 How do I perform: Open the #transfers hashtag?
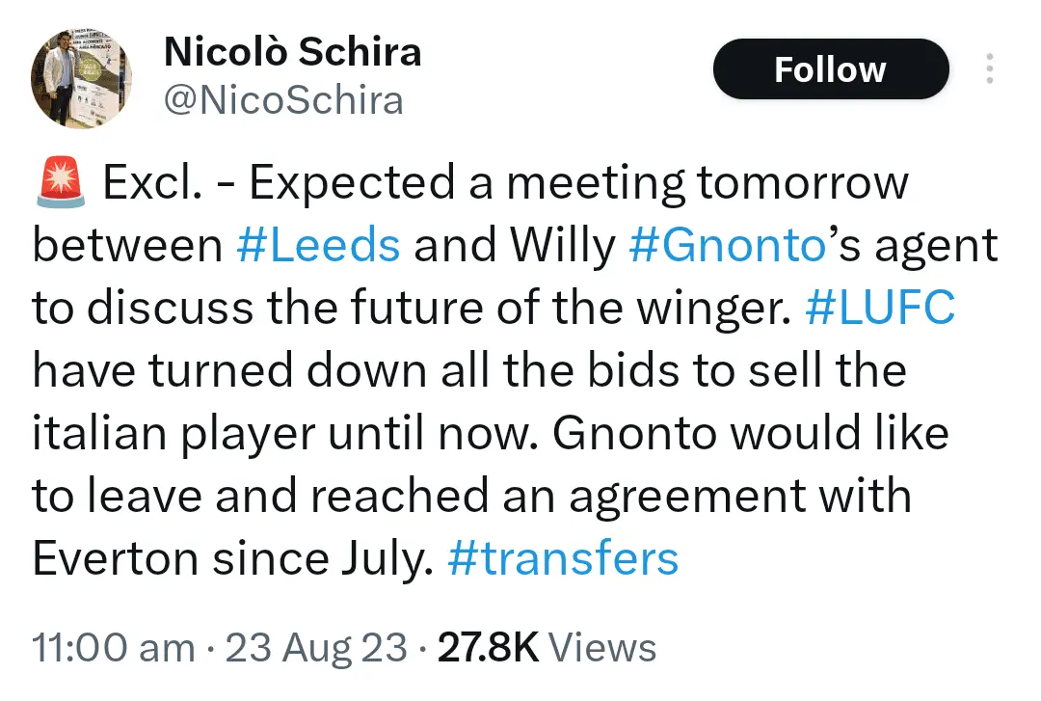tap(563, 559)
